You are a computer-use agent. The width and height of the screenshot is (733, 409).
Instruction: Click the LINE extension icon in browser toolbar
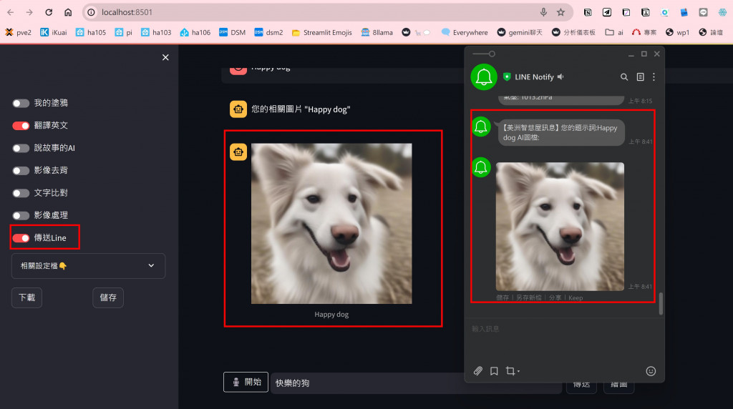pyautogui.click(x=703, y=13)
